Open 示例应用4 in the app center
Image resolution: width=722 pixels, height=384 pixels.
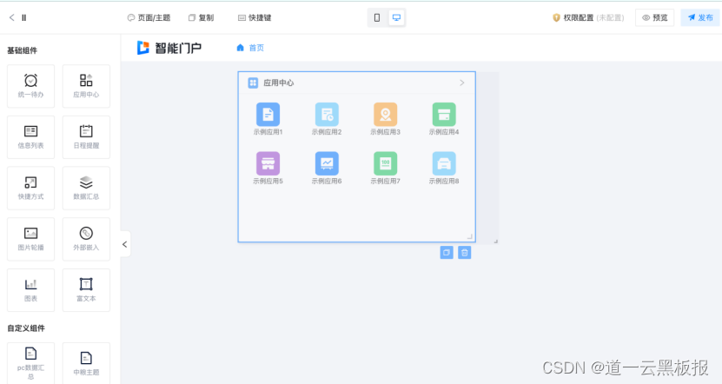coord(444,119)
